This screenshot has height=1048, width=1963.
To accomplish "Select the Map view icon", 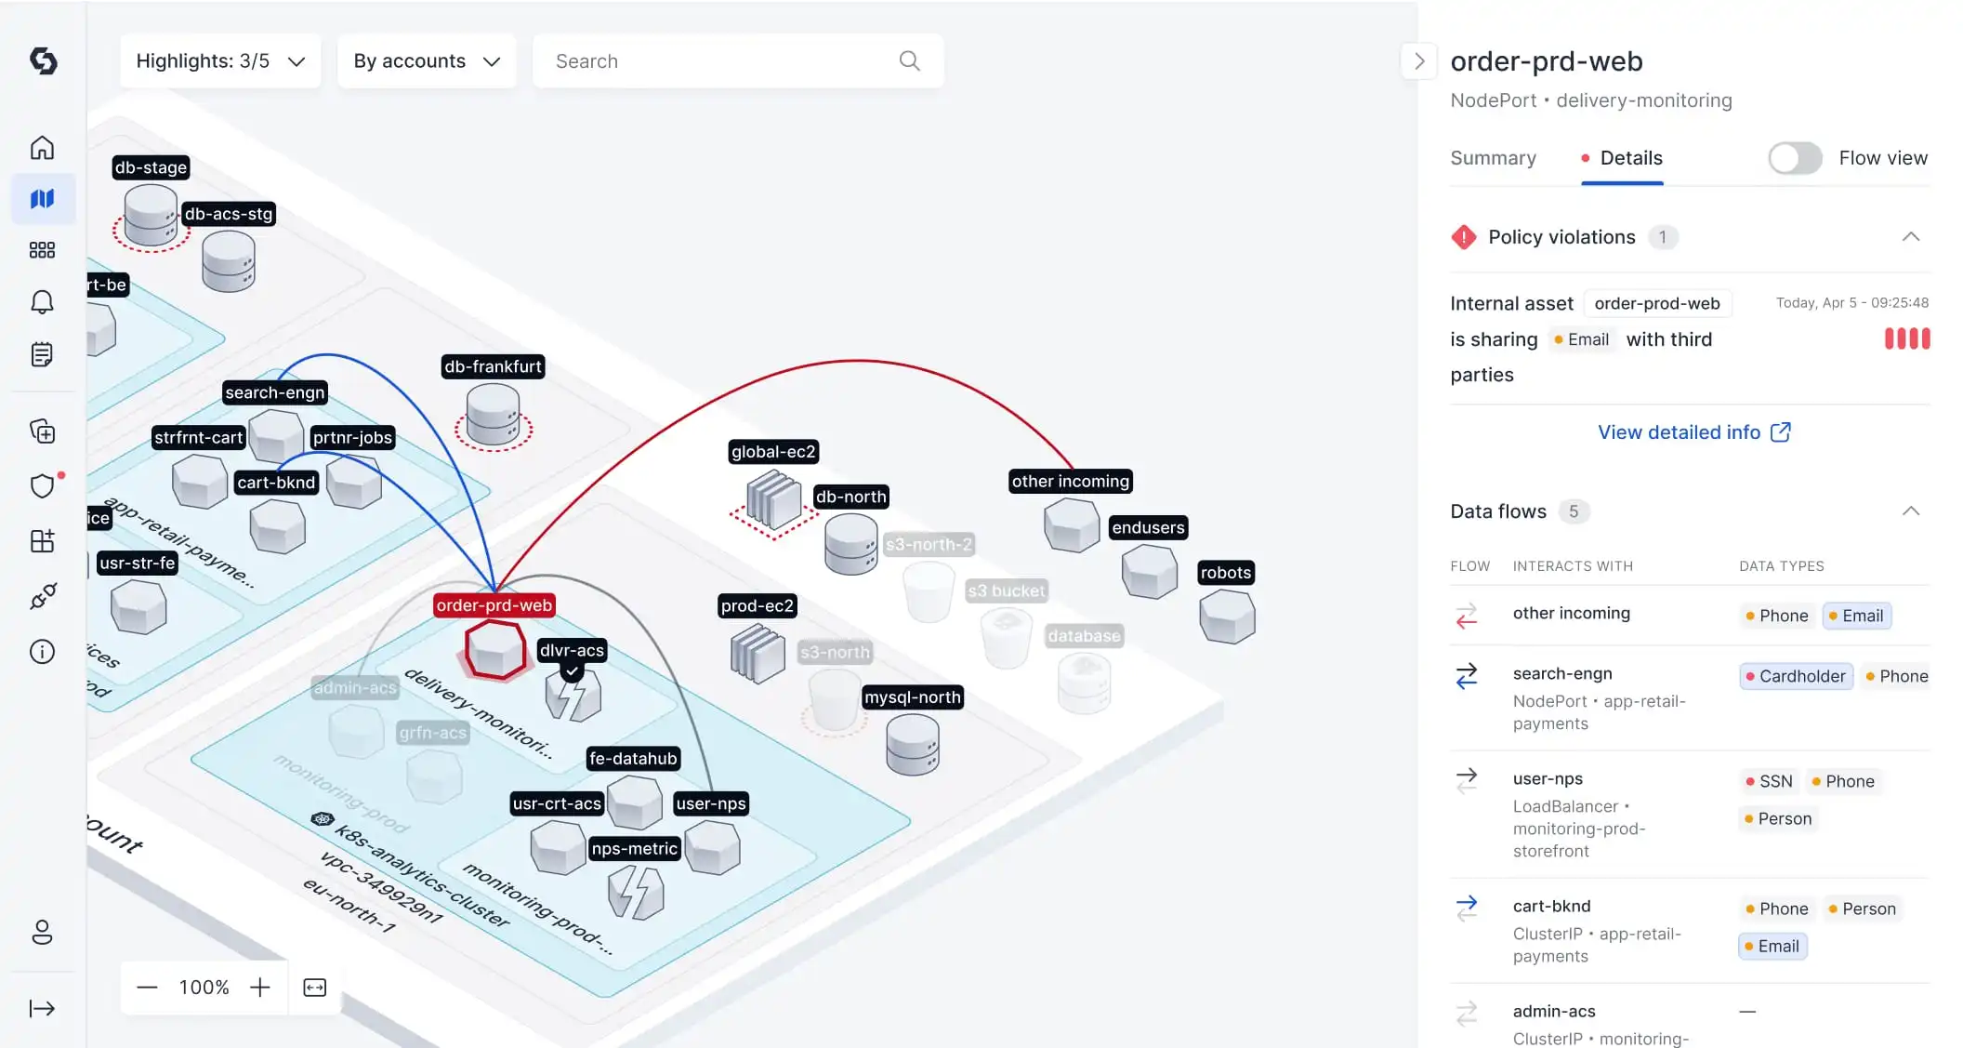I will click(42, 198).
